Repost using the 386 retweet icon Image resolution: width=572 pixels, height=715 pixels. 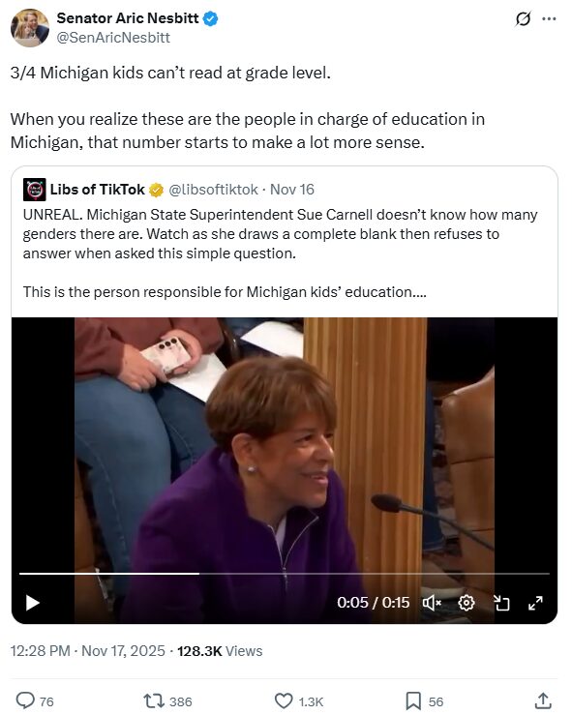(154, 700)
